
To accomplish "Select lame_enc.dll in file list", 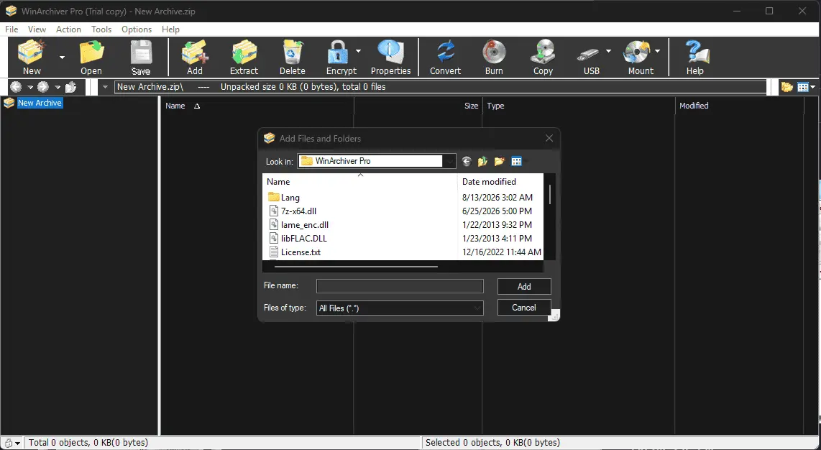I will pos(305,224).
